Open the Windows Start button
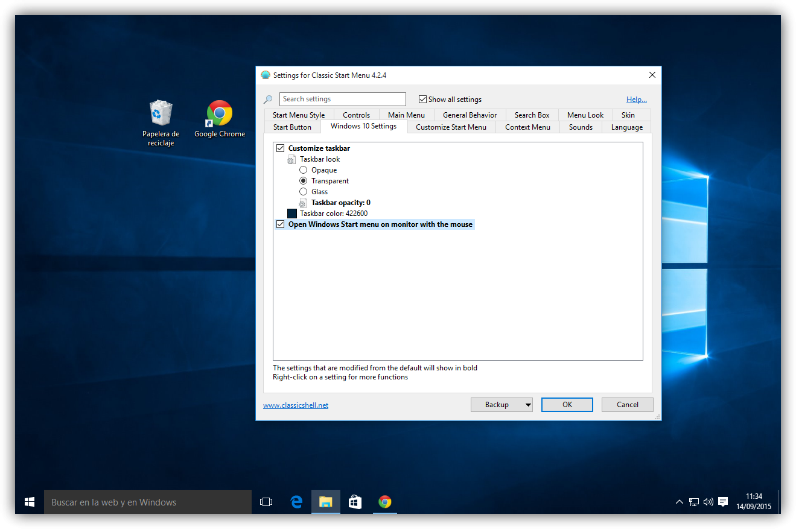 pos(30,502)
